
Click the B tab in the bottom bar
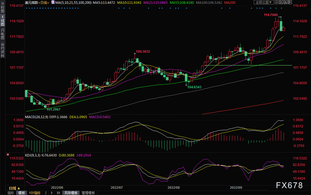point(52,193)
